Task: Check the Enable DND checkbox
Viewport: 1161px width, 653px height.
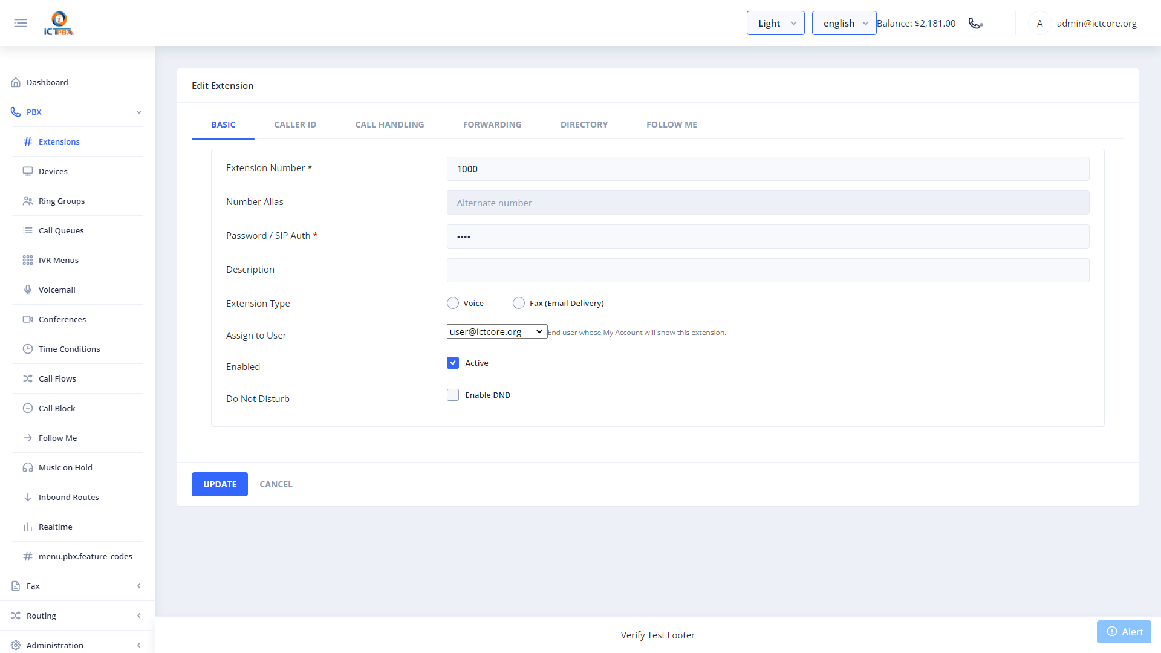Action: [453, 395]
